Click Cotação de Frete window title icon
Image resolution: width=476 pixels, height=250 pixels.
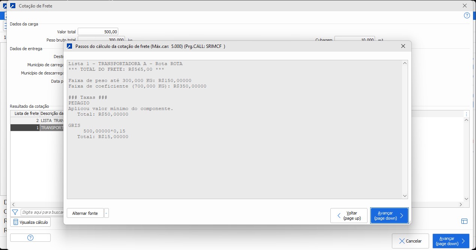coord(12,6)
